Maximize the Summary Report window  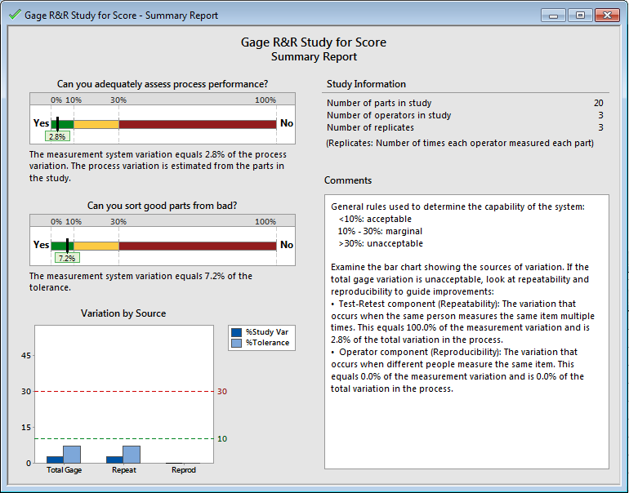click(x=579, y=15)
